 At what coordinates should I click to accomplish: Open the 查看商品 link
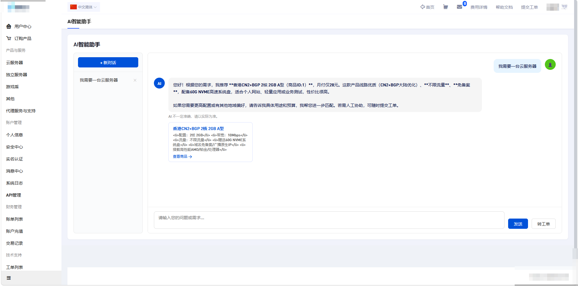(182, 157)
